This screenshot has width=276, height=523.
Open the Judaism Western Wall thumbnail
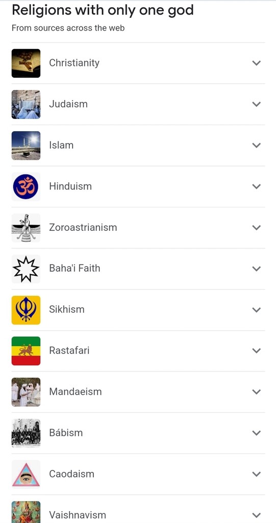point(26,104)
